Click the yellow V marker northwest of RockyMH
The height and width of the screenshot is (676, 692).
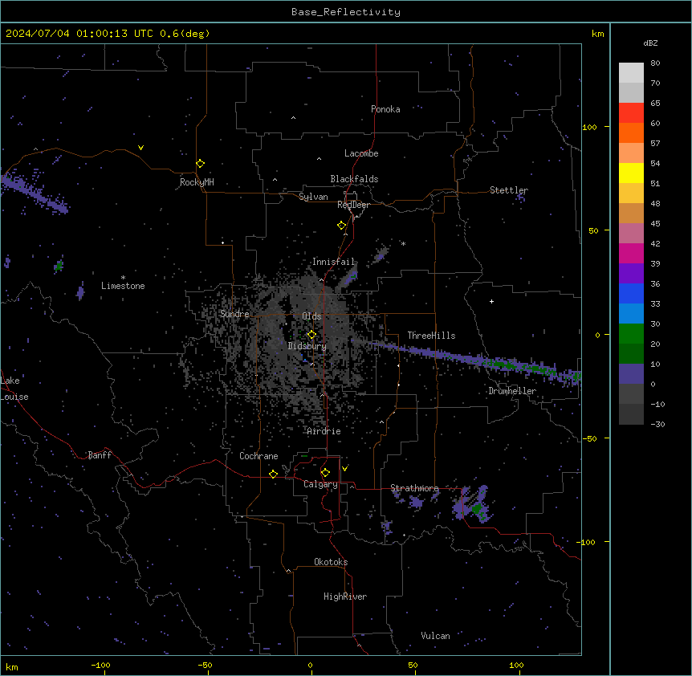coord(140,148)
